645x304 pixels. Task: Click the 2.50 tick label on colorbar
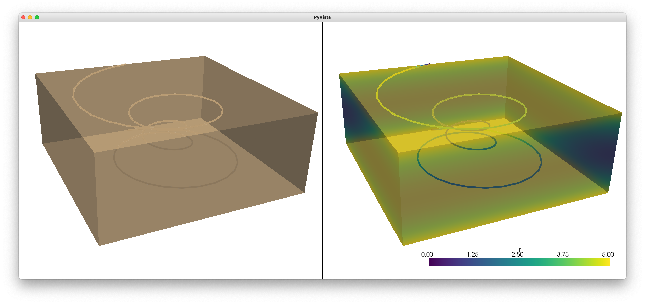(x=518, y=255)
